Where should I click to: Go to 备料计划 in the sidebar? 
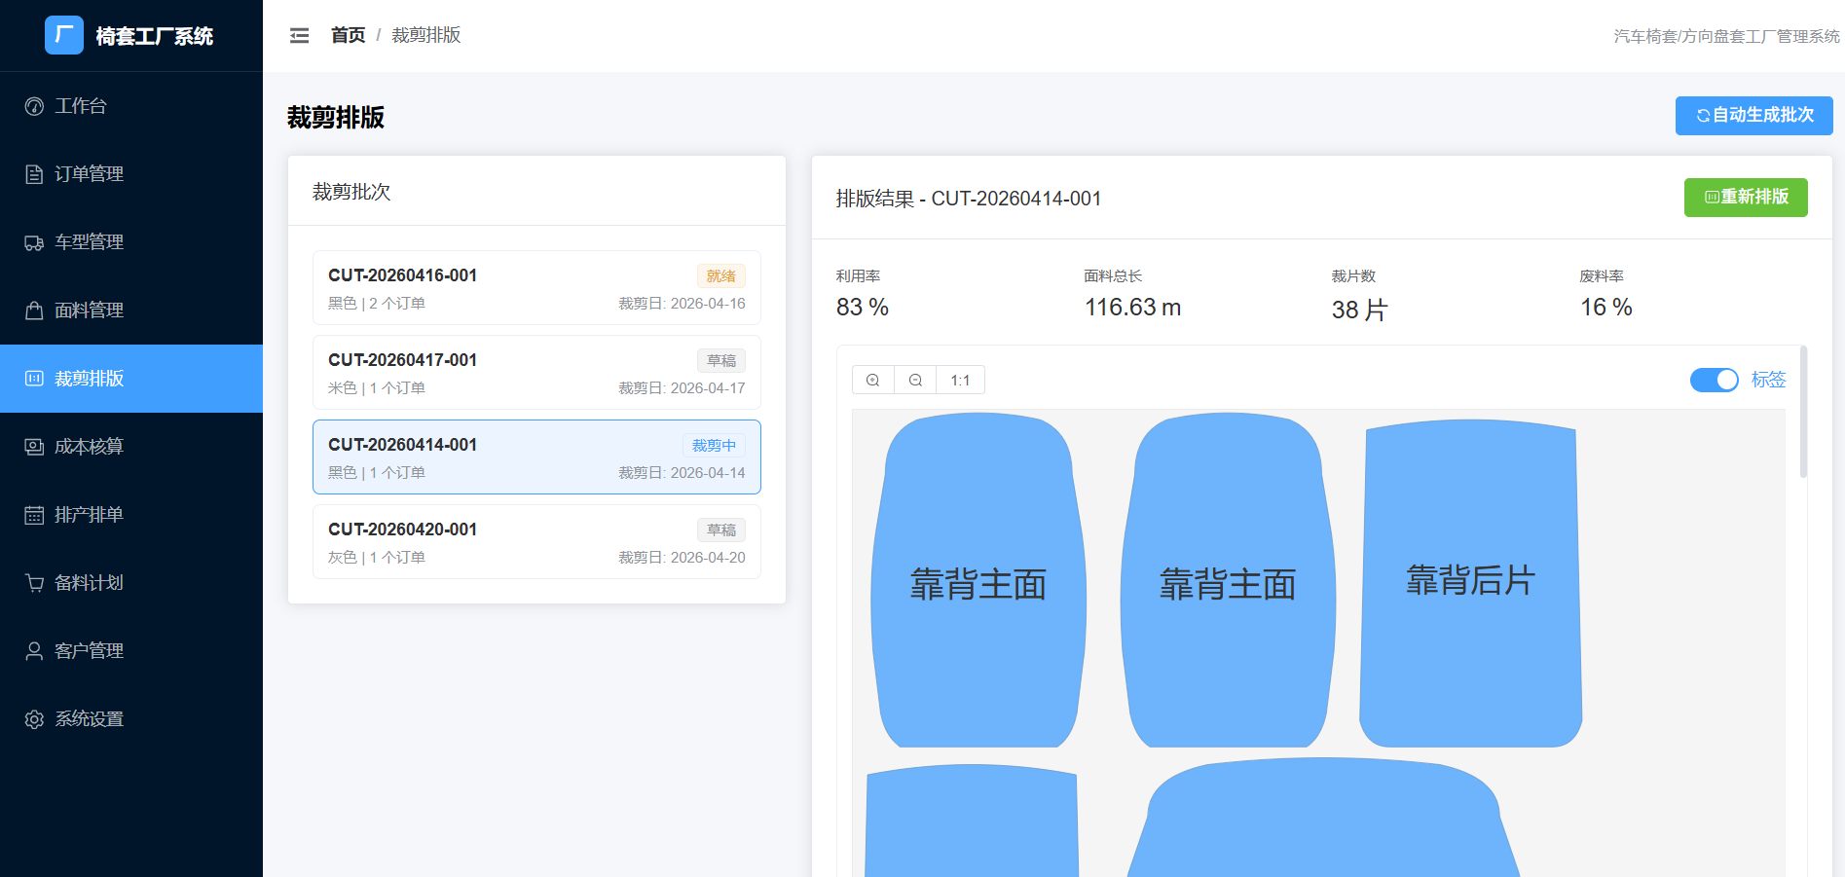point(131,583)
